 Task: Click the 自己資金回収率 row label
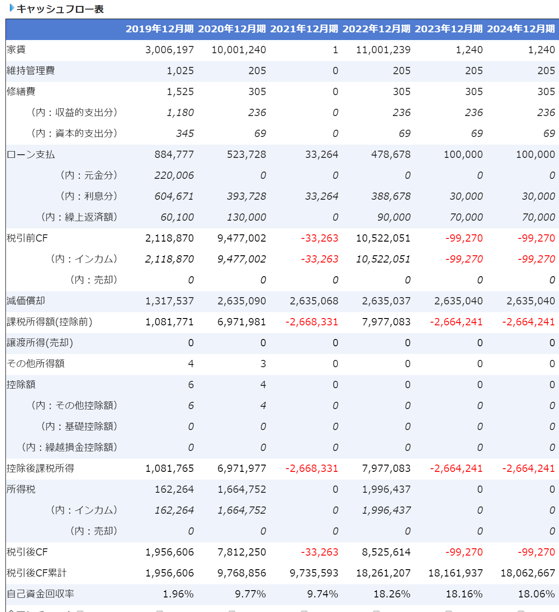[40, 594]
